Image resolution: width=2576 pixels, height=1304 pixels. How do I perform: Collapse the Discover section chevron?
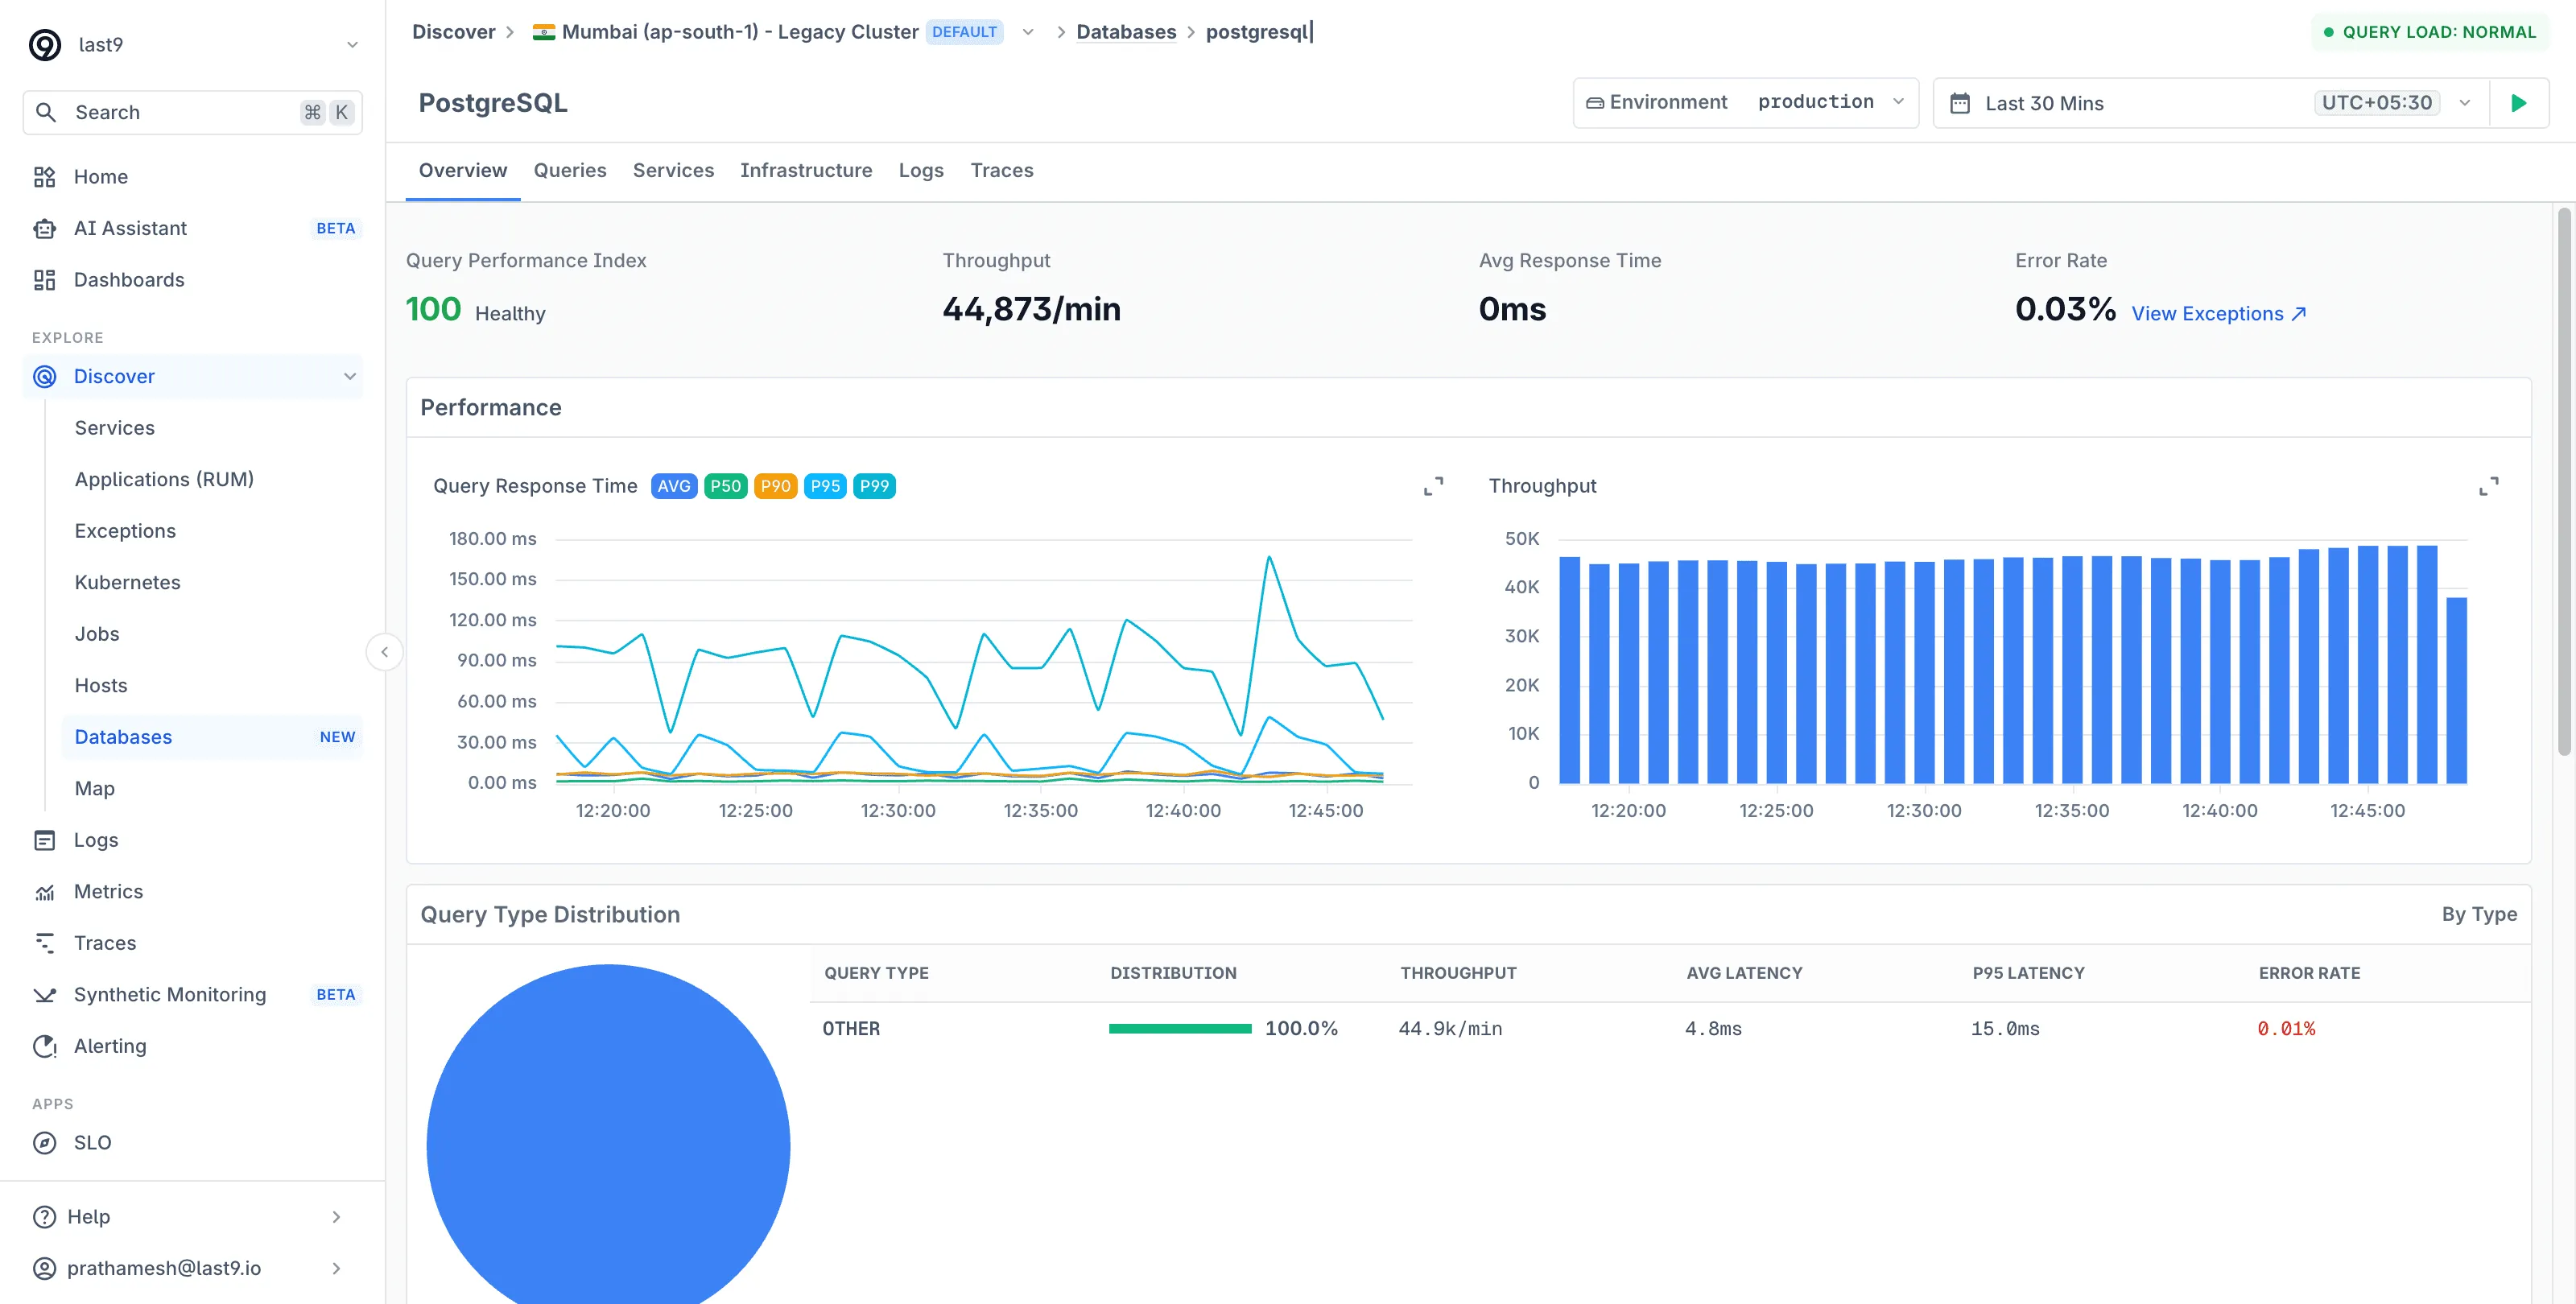350,376
